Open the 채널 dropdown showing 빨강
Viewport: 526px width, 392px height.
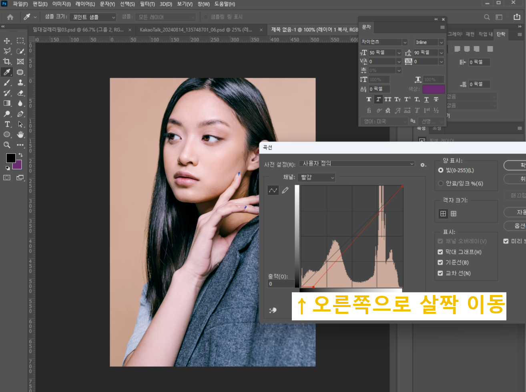tap(316, 177)
